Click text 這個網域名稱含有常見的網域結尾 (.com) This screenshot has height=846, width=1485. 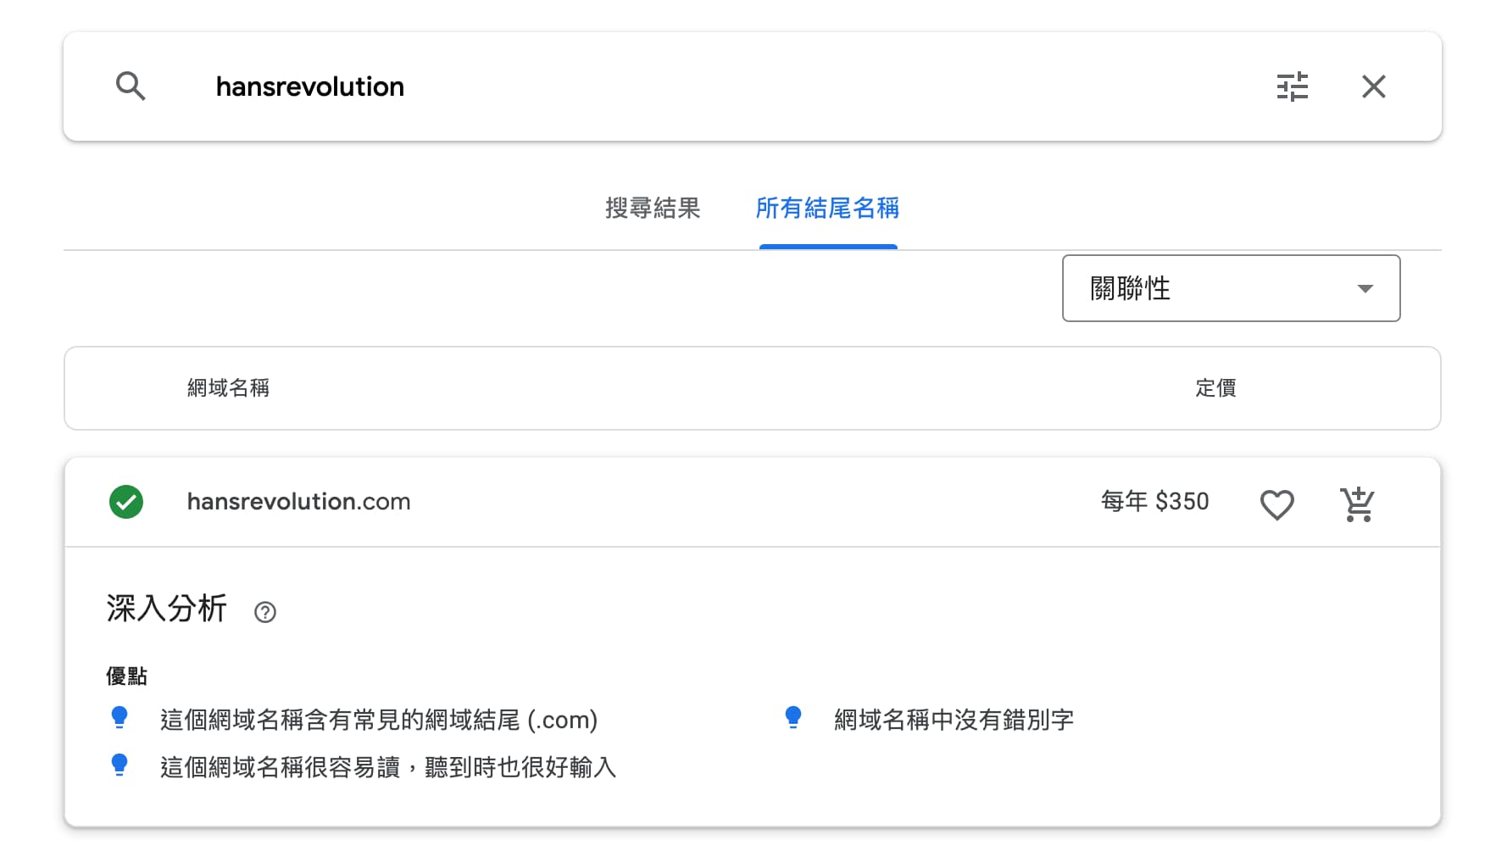[379, 720]
